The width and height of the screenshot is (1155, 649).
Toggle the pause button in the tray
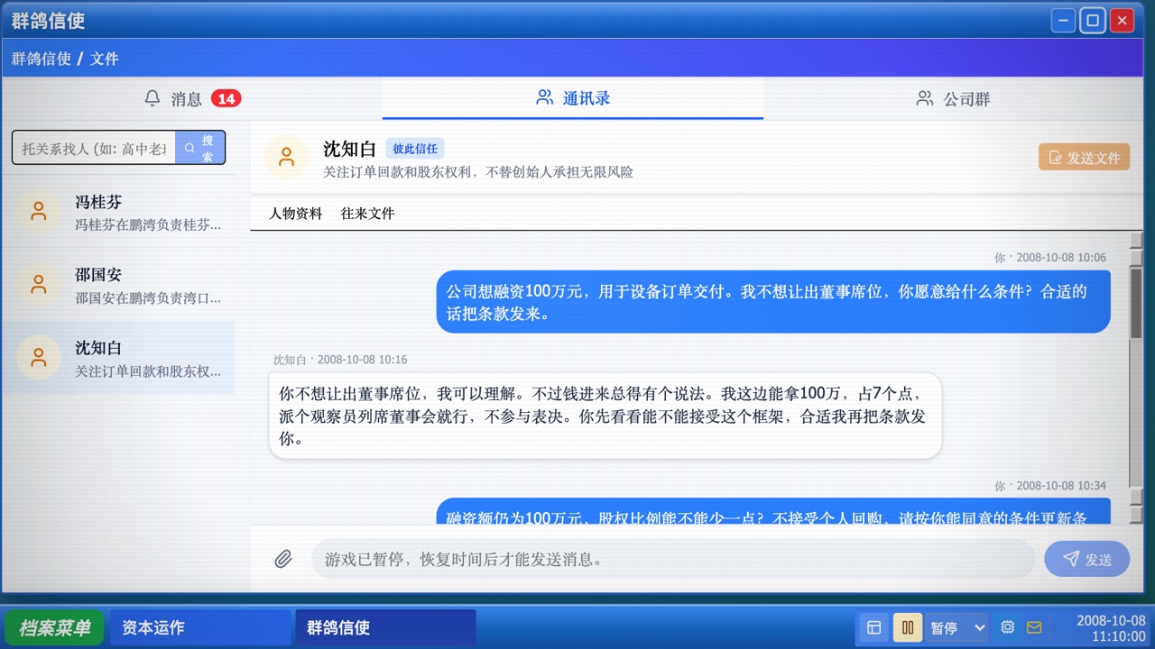[908, 627]
